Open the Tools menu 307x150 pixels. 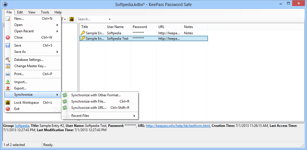(45, 12)
